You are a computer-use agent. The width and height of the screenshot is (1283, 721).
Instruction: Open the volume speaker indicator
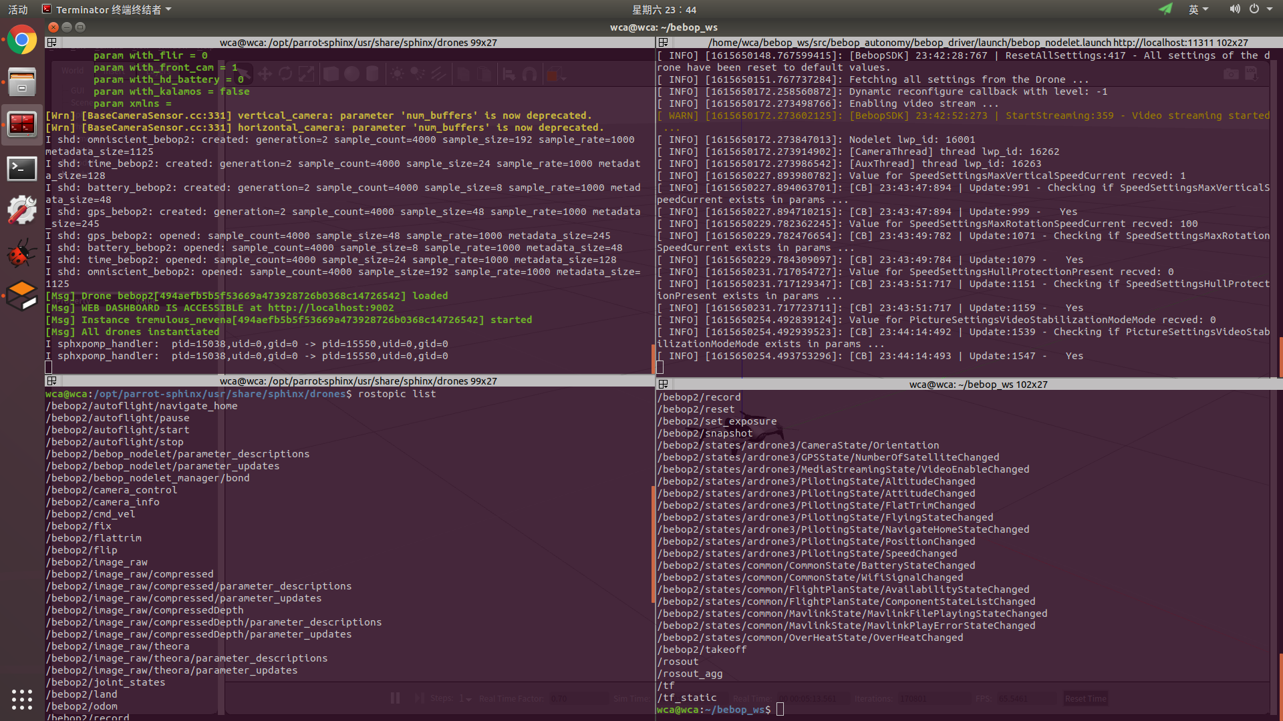[x=1234, y=9]
